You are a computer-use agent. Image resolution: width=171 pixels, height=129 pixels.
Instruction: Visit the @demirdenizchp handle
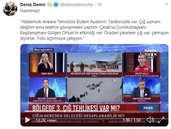point(76,5)
